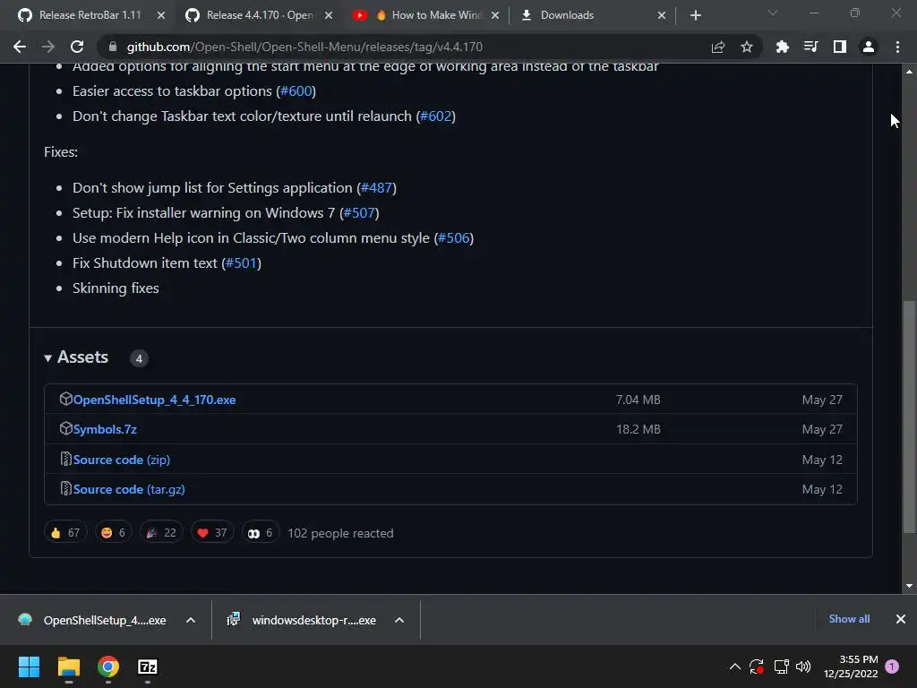The width and height of the screenshot is (917, 688).
Task: Switch to the Release RetroBar 1.11 tab
Action: tap(90, 15)
